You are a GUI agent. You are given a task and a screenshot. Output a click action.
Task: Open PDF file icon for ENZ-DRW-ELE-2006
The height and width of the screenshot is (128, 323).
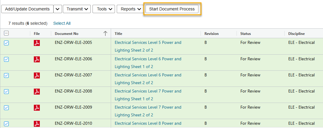tap(37, 59)
